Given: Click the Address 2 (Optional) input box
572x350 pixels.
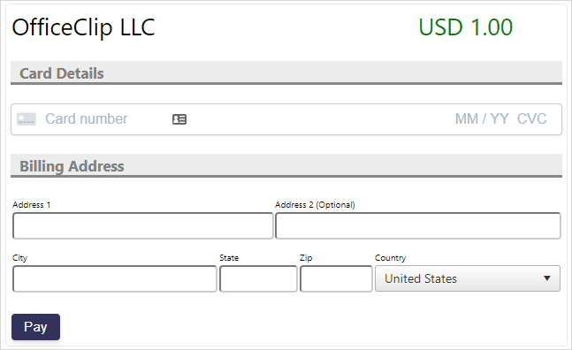Looking at the screenshot, I should (417, 225).
